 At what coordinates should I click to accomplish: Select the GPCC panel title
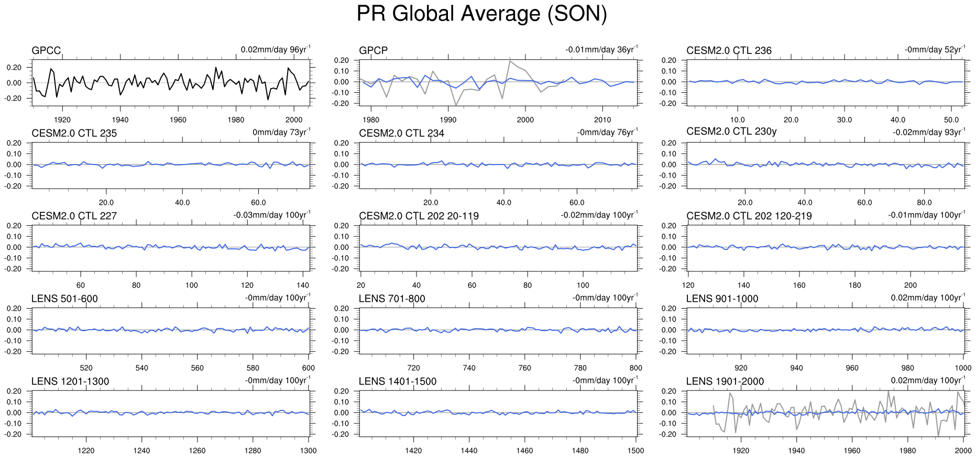coord(46,50)
